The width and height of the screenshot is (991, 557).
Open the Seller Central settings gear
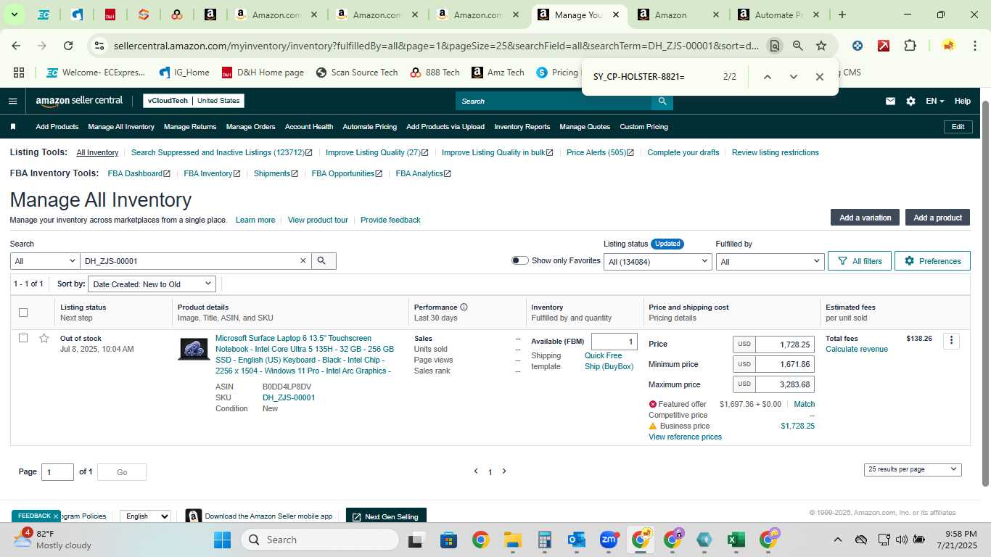[910, 101]
